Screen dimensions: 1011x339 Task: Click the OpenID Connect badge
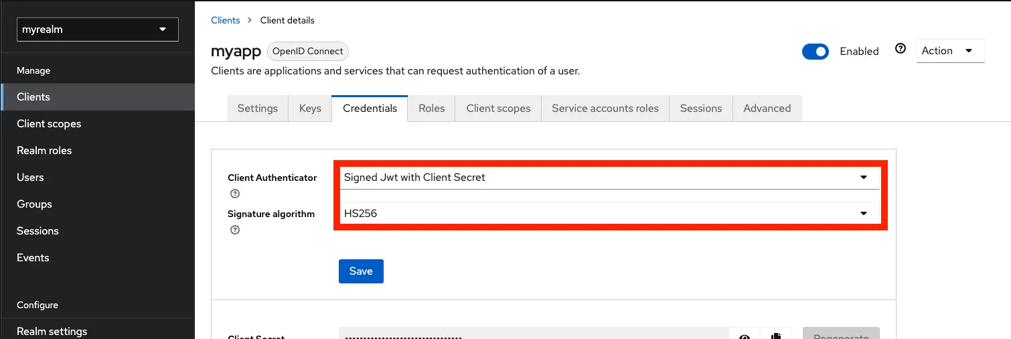308,51
